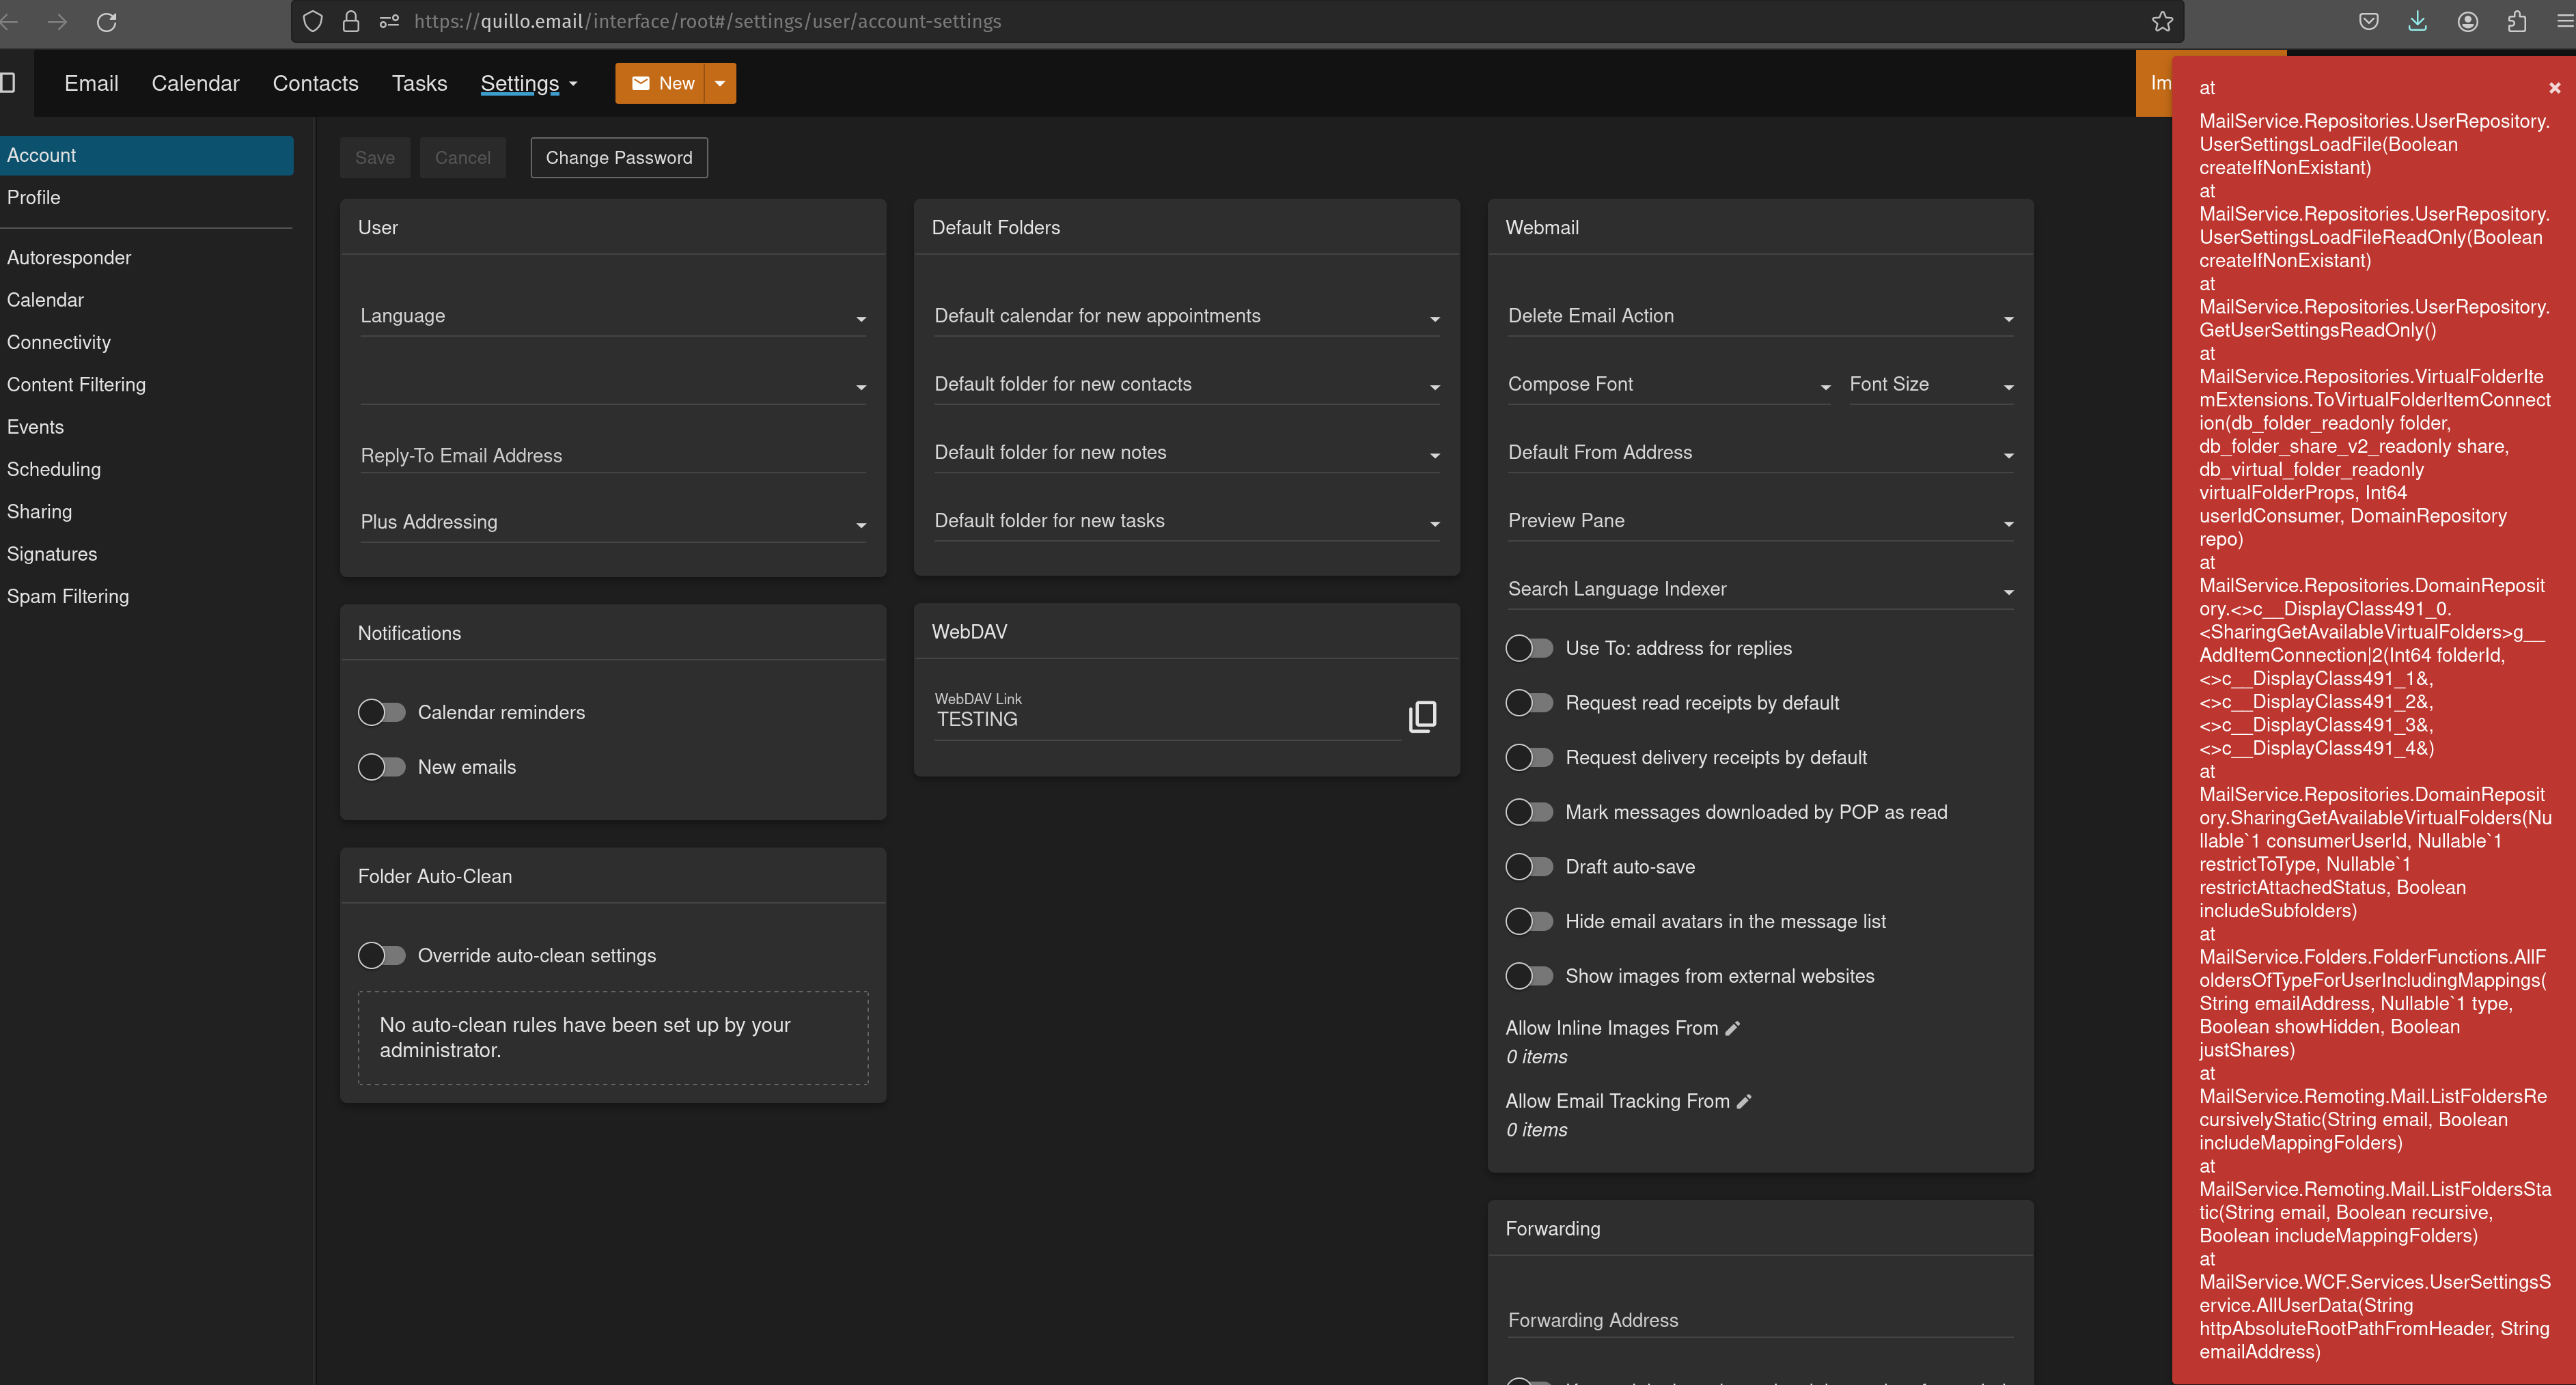Edit the Allow Email Tracking From list

[x=1744, y=1101]
